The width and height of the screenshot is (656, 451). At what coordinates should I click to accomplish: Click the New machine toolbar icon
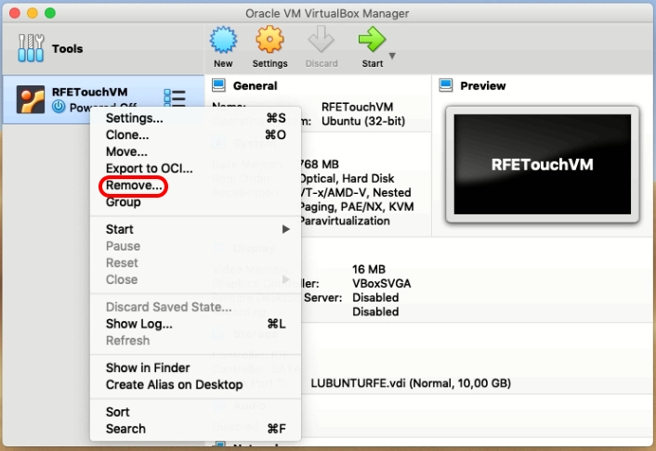pyautogui.click(x=223, y=42)
